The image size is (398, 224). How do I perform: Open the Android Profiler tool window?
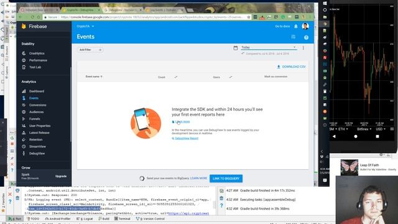point(58,218)
